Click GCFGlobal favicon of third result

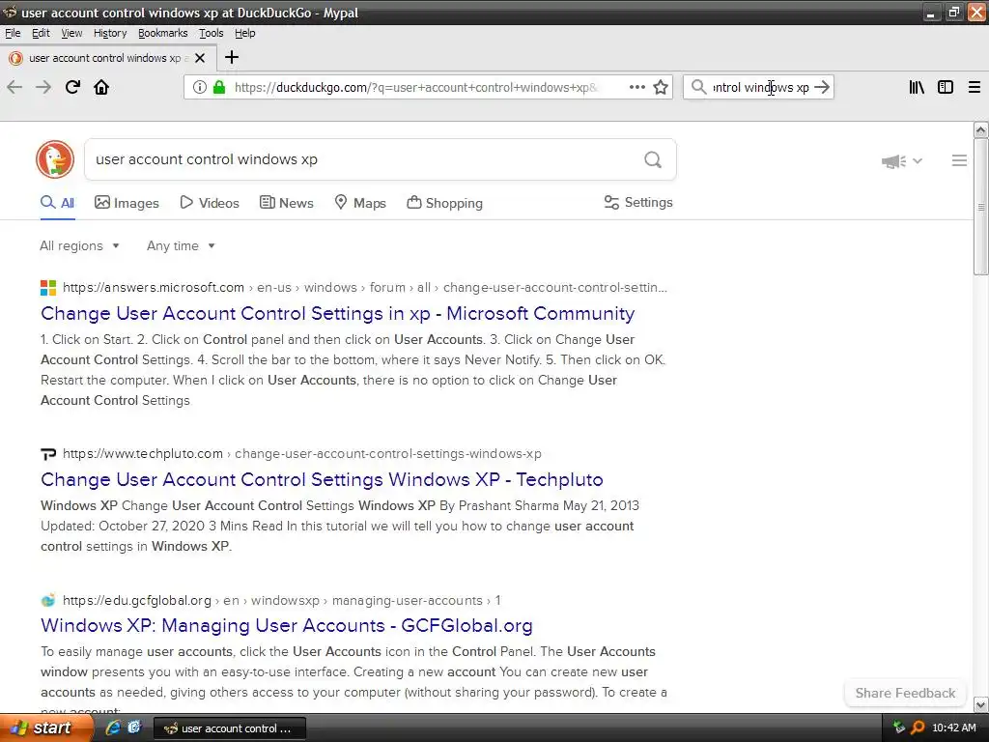click(x=48, y=600)
